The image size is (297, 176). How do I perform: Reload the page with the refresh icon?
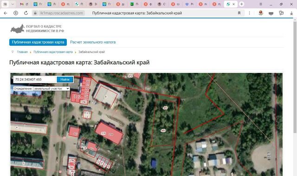[x=26, y=13]
